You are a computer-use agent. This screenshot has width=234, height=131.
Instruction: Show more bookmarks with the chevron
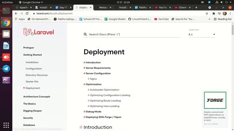[x=210, y=19]
